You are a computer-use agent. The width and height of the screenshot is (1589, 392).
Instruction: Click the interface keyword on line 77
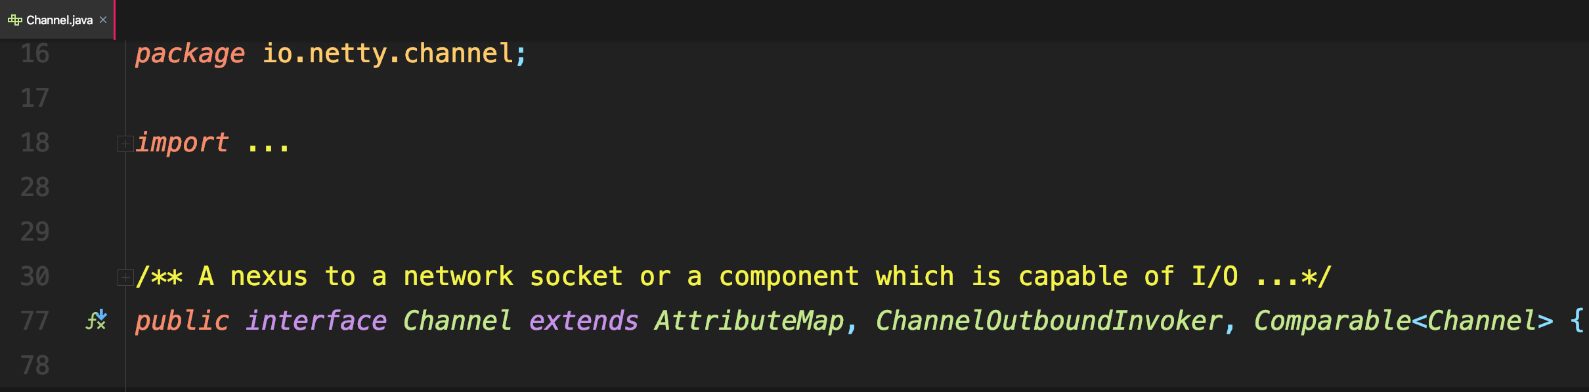[316, 321]
